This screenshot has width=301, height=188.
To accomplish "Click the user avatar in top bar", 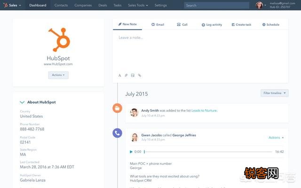I will point(259,5).
